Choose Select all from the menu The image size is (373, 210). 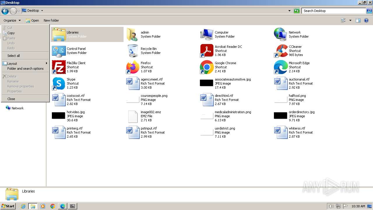[x=25, y=56]
